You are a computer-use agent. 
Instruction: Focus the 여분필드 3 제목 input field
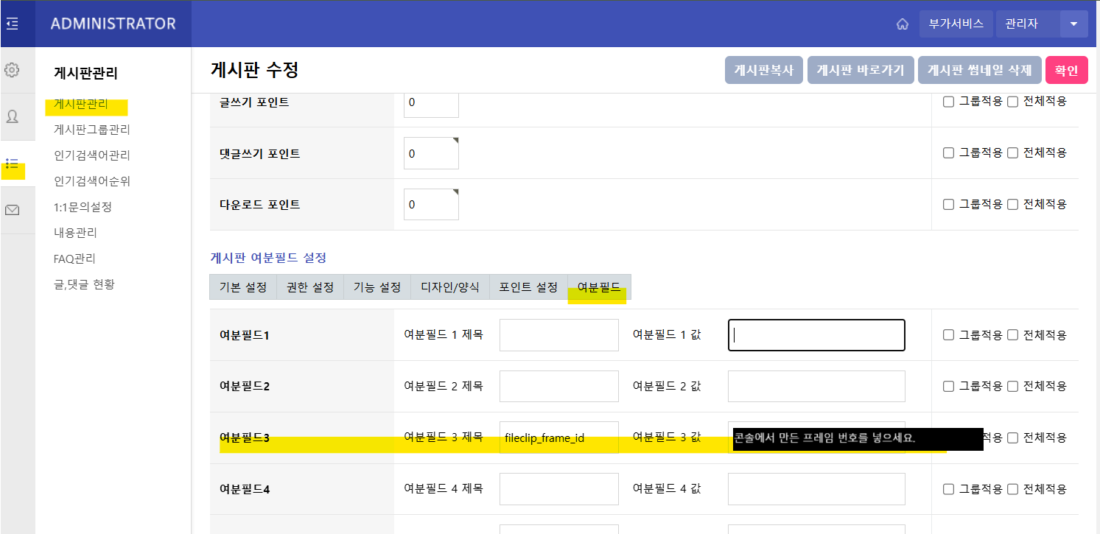[558, 438]
